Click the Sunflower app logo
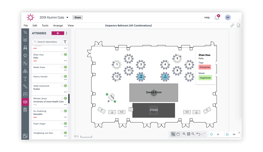 [30, 17]
